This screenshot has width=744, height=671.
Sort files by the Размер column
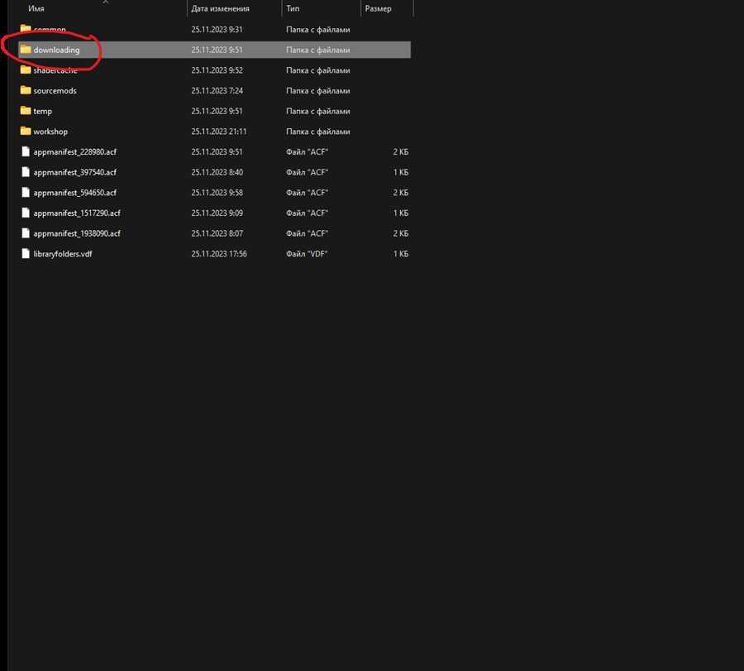pyautogui.click(x=378, y=8)
